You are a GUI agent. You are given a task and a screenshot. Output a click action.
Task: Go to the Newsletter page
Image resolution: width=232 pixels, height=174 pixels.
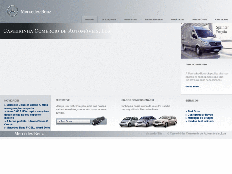130,19
